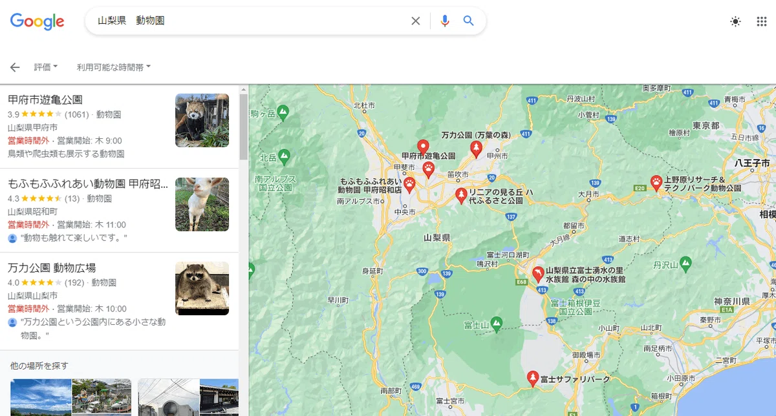The width and height of the screenshot is (776, 416).
Task: Click the 駒ヶ岳 green mountain marker
Action: (283, 112)
